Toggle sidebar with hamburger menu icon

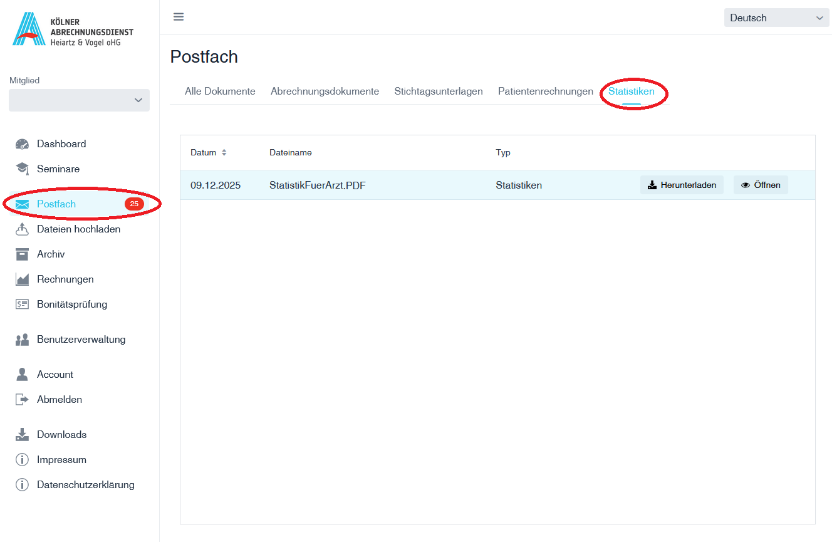click(179, 17)
